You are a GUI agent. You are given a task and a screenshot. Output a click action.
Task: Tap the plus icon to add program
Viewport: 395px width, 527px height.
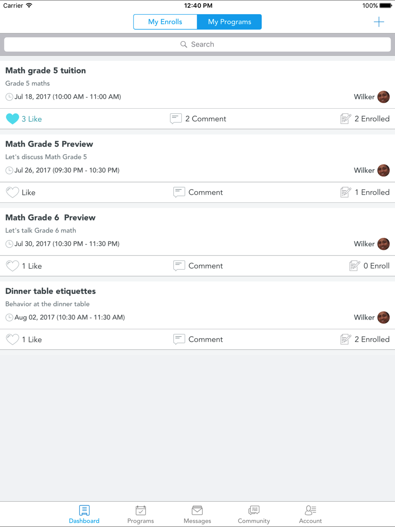[x=378, y=22]
